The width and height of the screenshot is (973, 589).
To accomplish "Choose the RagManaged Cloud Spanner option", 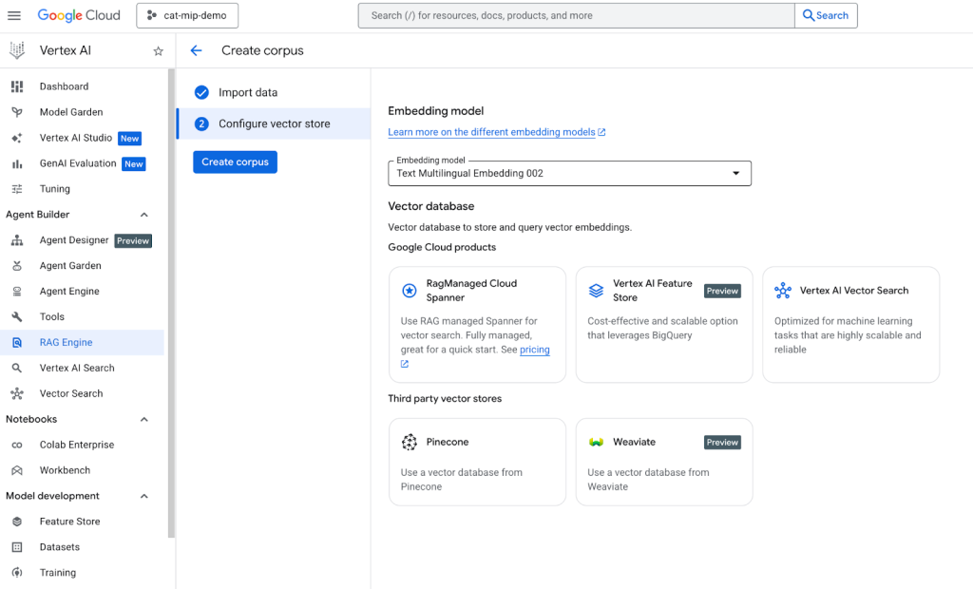I will pos(477,324).
